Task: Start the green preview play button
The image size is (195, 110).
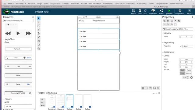Action: pyautogui.click(x=169, y=12)
